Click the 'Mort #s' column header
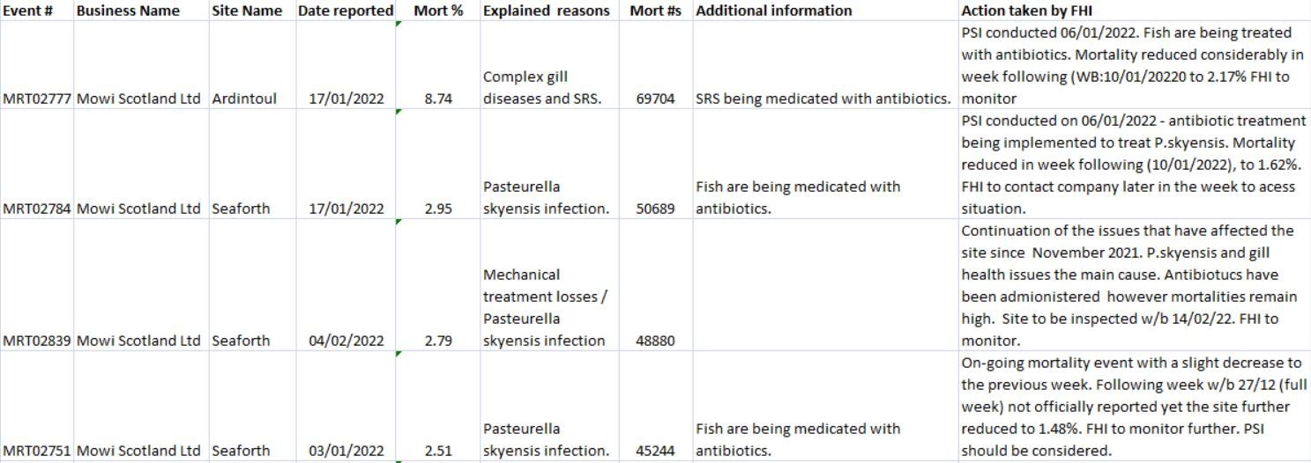Image resolution: width=1311 pixels, height=463 pixels. pos(655,11)
